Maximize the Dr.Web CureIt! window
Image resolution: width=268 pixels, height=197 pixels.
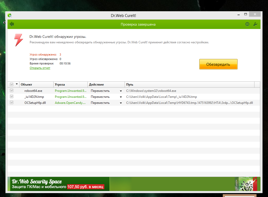(246, 14)
